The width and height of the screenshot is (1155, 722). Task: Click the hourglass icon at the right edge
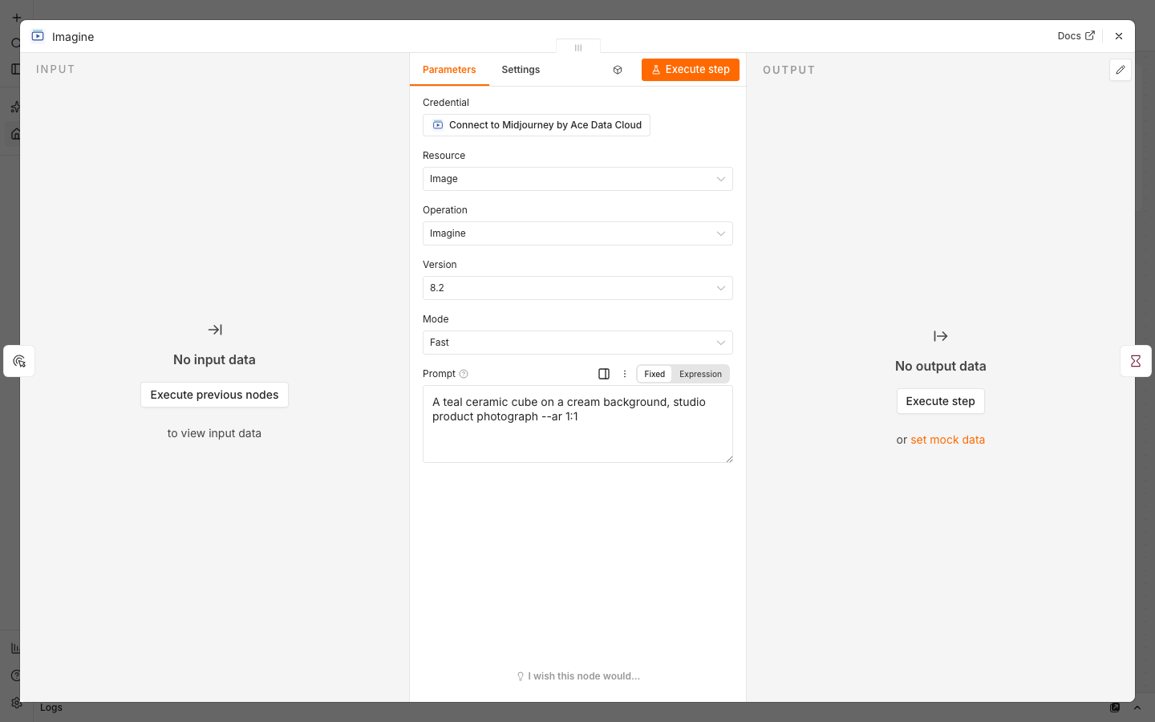(1136, 361)
